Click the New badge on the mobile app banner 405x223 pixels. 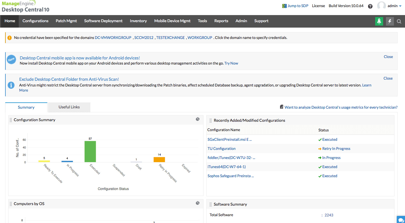pyautogui.click(x=11, y=60)
